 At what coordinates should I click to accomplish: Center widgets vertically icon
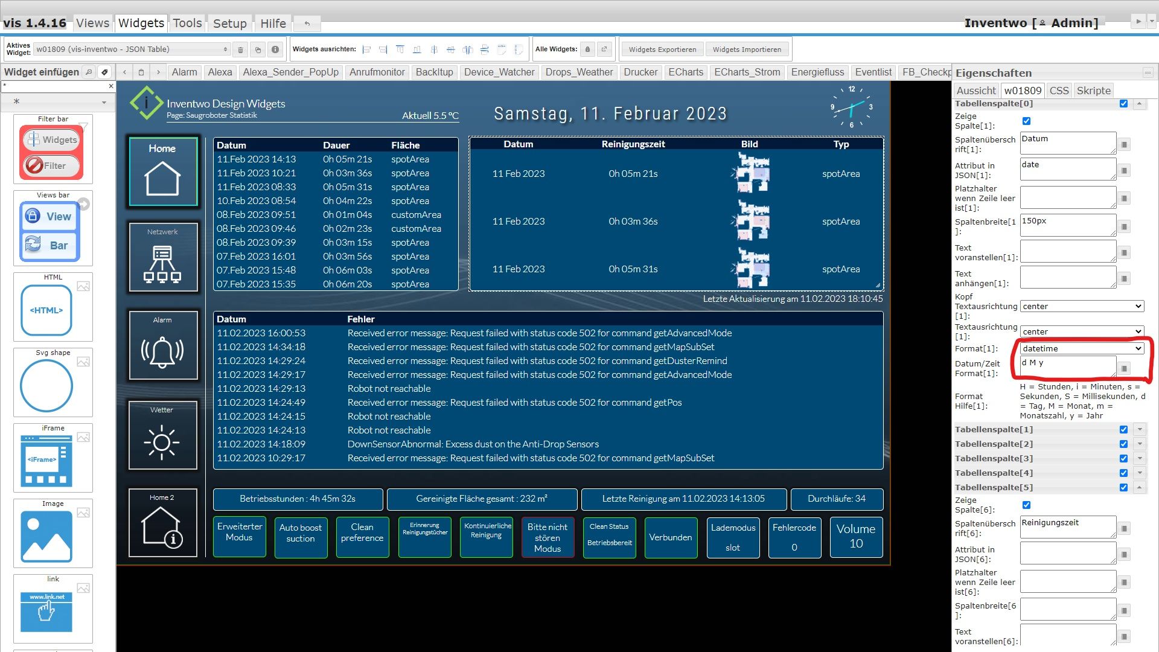450,50
